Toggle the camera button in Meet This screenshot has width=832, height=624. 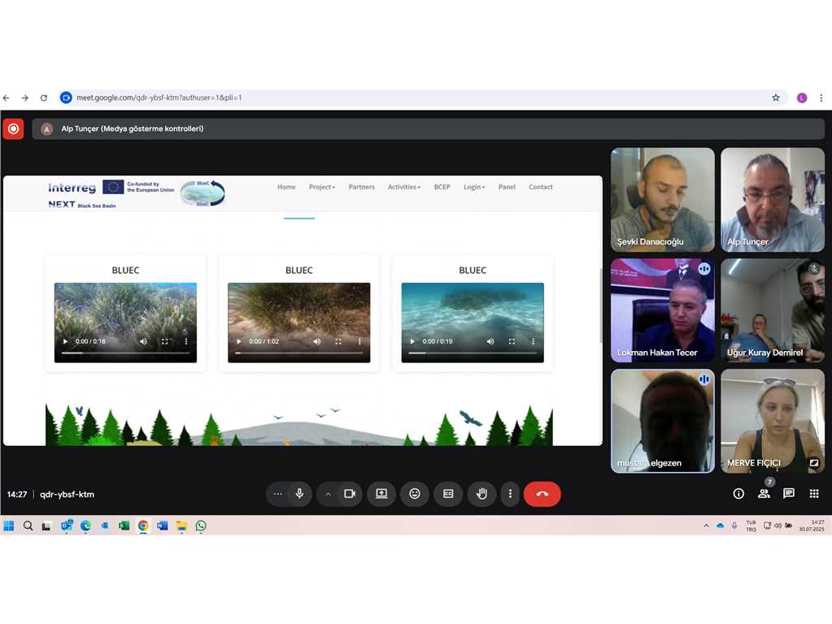coord(350,494)
